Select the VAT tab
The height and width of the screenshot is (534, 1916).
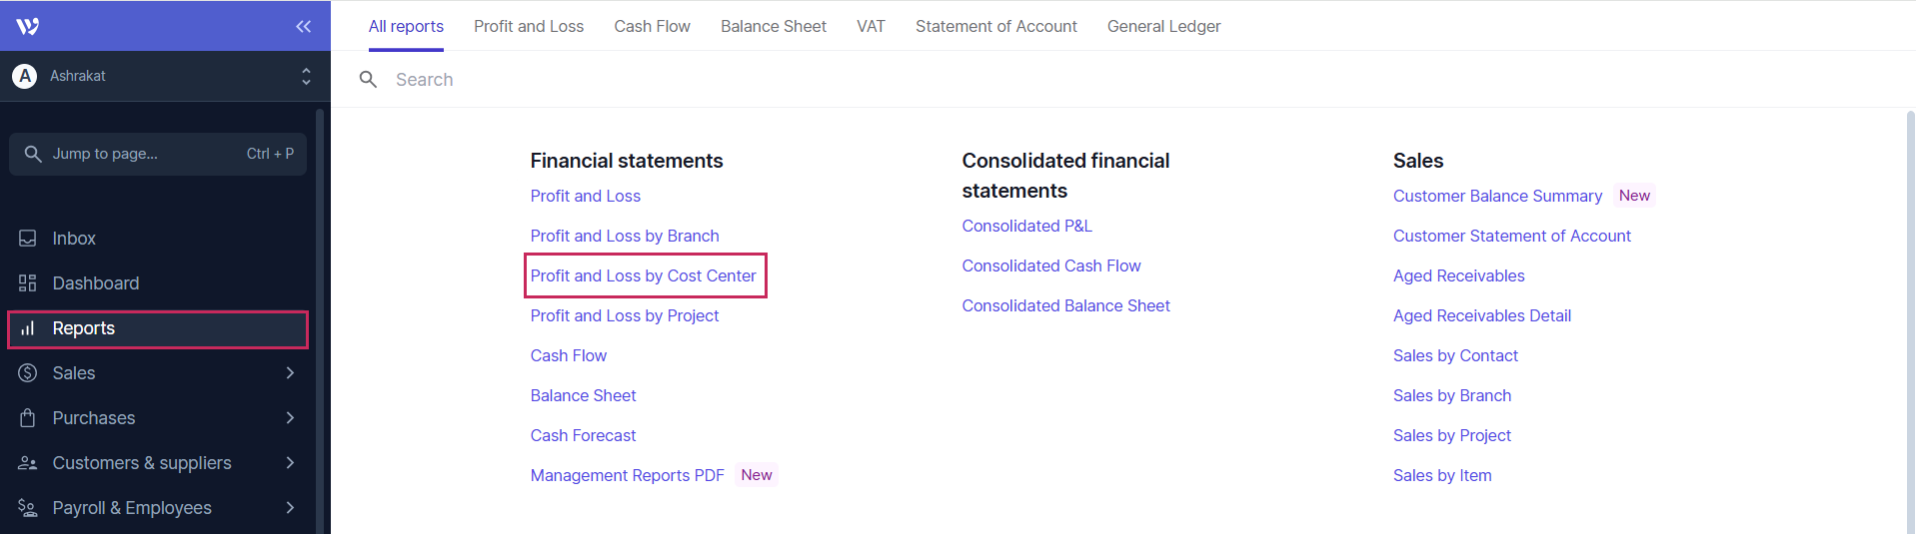[x=871, y=26]
